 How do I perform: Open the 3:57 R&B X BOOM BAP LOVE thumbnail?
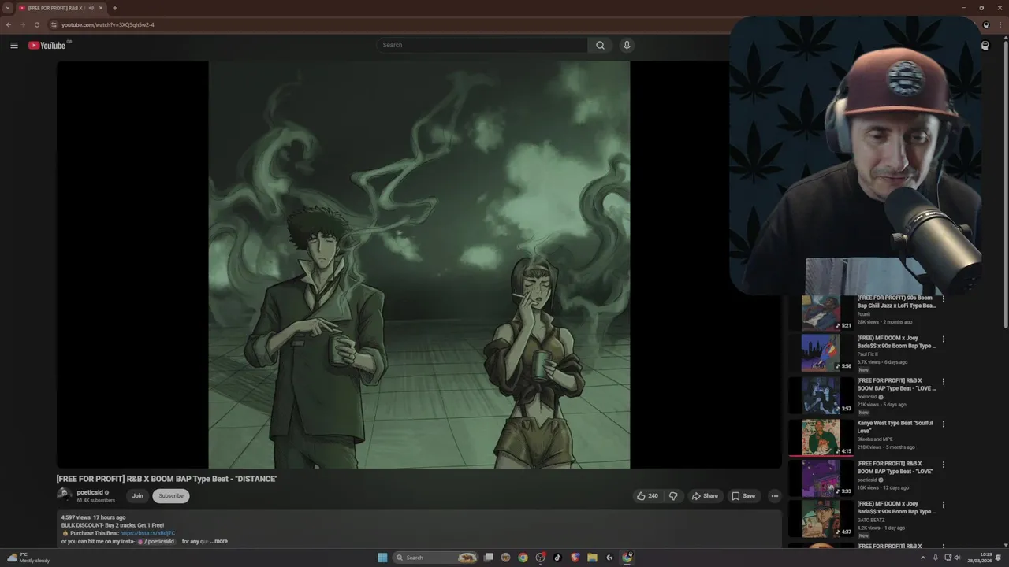click(821, 395)
